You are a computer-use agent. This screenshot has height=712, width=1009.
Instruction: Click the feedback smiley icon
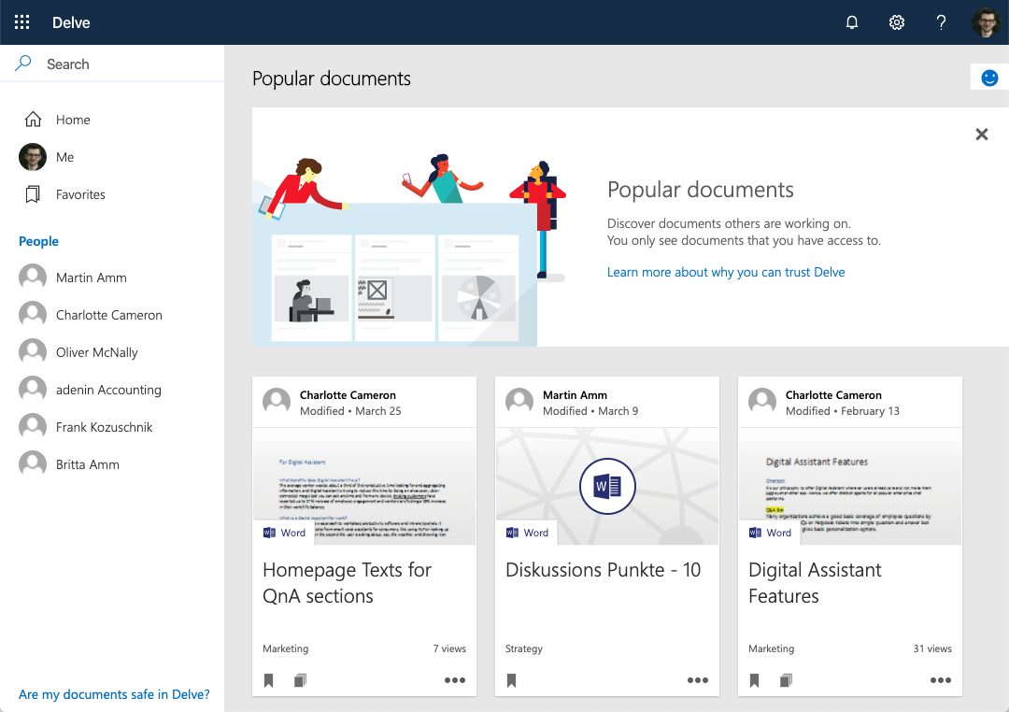[989, 78]
